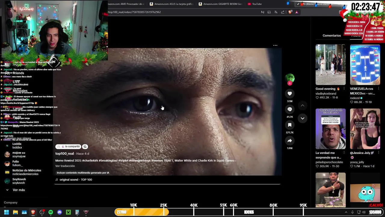The image size is (385, 217).
Task: Click the #strangerthings hashtag in caption
Action: (x=140, y=161)
